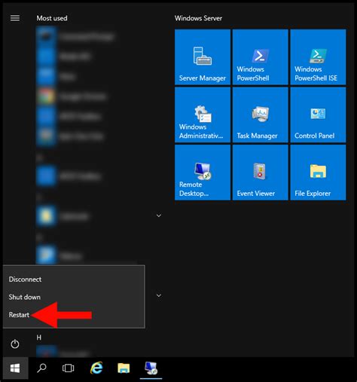Select Disconnect from the power menu

[25, 280]
